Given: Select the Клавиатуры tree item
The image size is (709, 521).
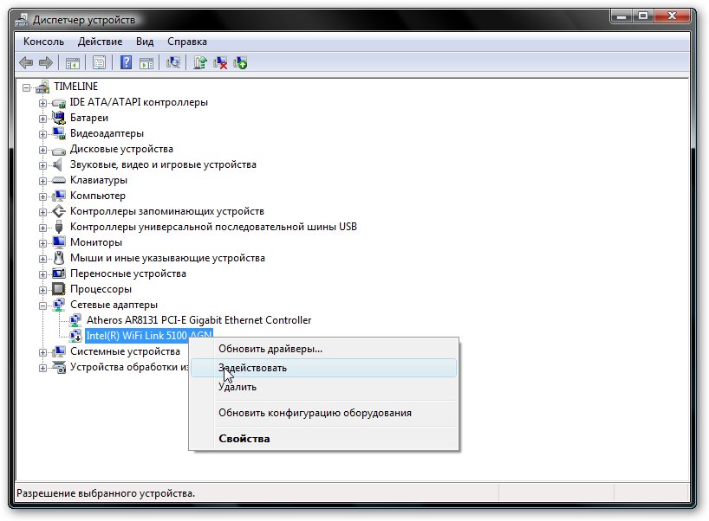Looking at the screenshot, I should point(98,180).
